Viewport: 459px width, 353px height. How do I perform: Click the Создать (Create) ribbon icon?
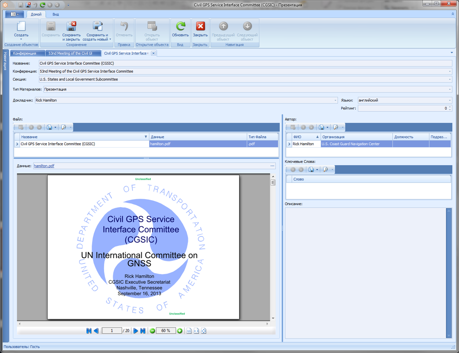21,26
